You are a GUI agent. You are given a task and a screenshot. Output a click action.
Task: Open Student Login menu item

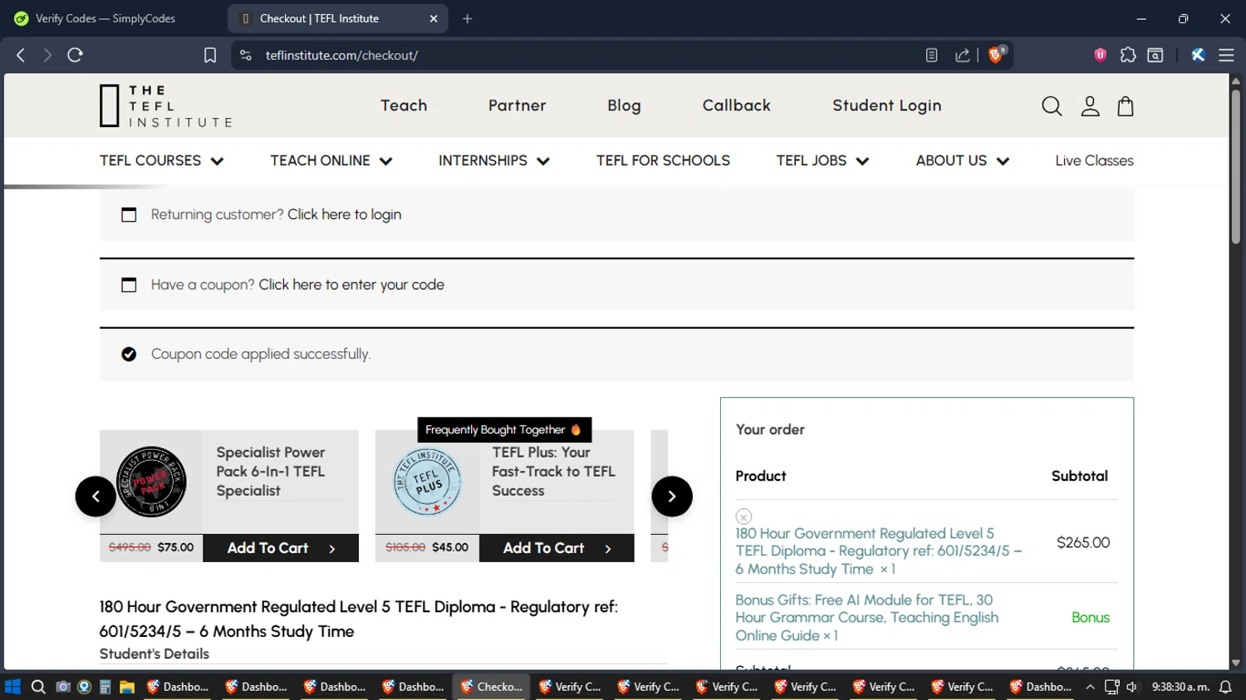point(887,105)
